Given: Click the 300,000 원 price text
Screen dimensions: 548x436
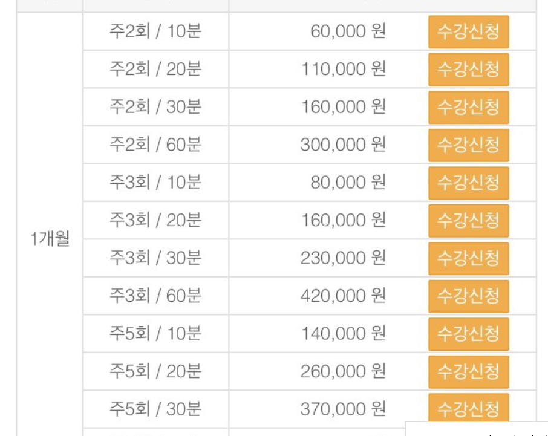Looking at the screenshot, I should (343, 145).
